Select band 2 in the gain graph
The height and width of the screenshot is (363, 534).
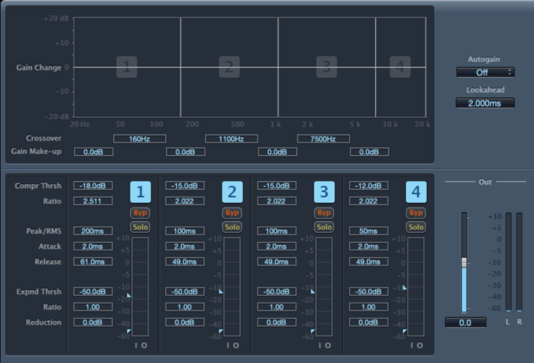click(229, 67)
